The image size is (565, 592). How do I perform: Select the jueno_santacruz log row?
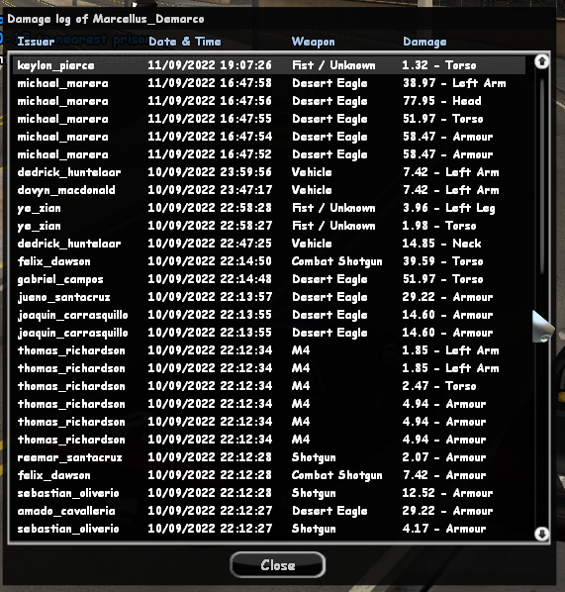269,297
